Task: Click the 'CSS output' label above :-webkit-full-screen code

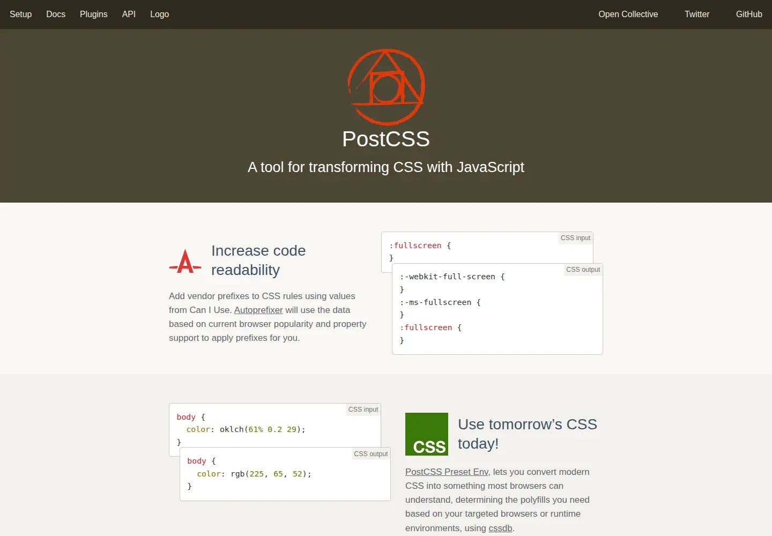Action: (583, 270)
